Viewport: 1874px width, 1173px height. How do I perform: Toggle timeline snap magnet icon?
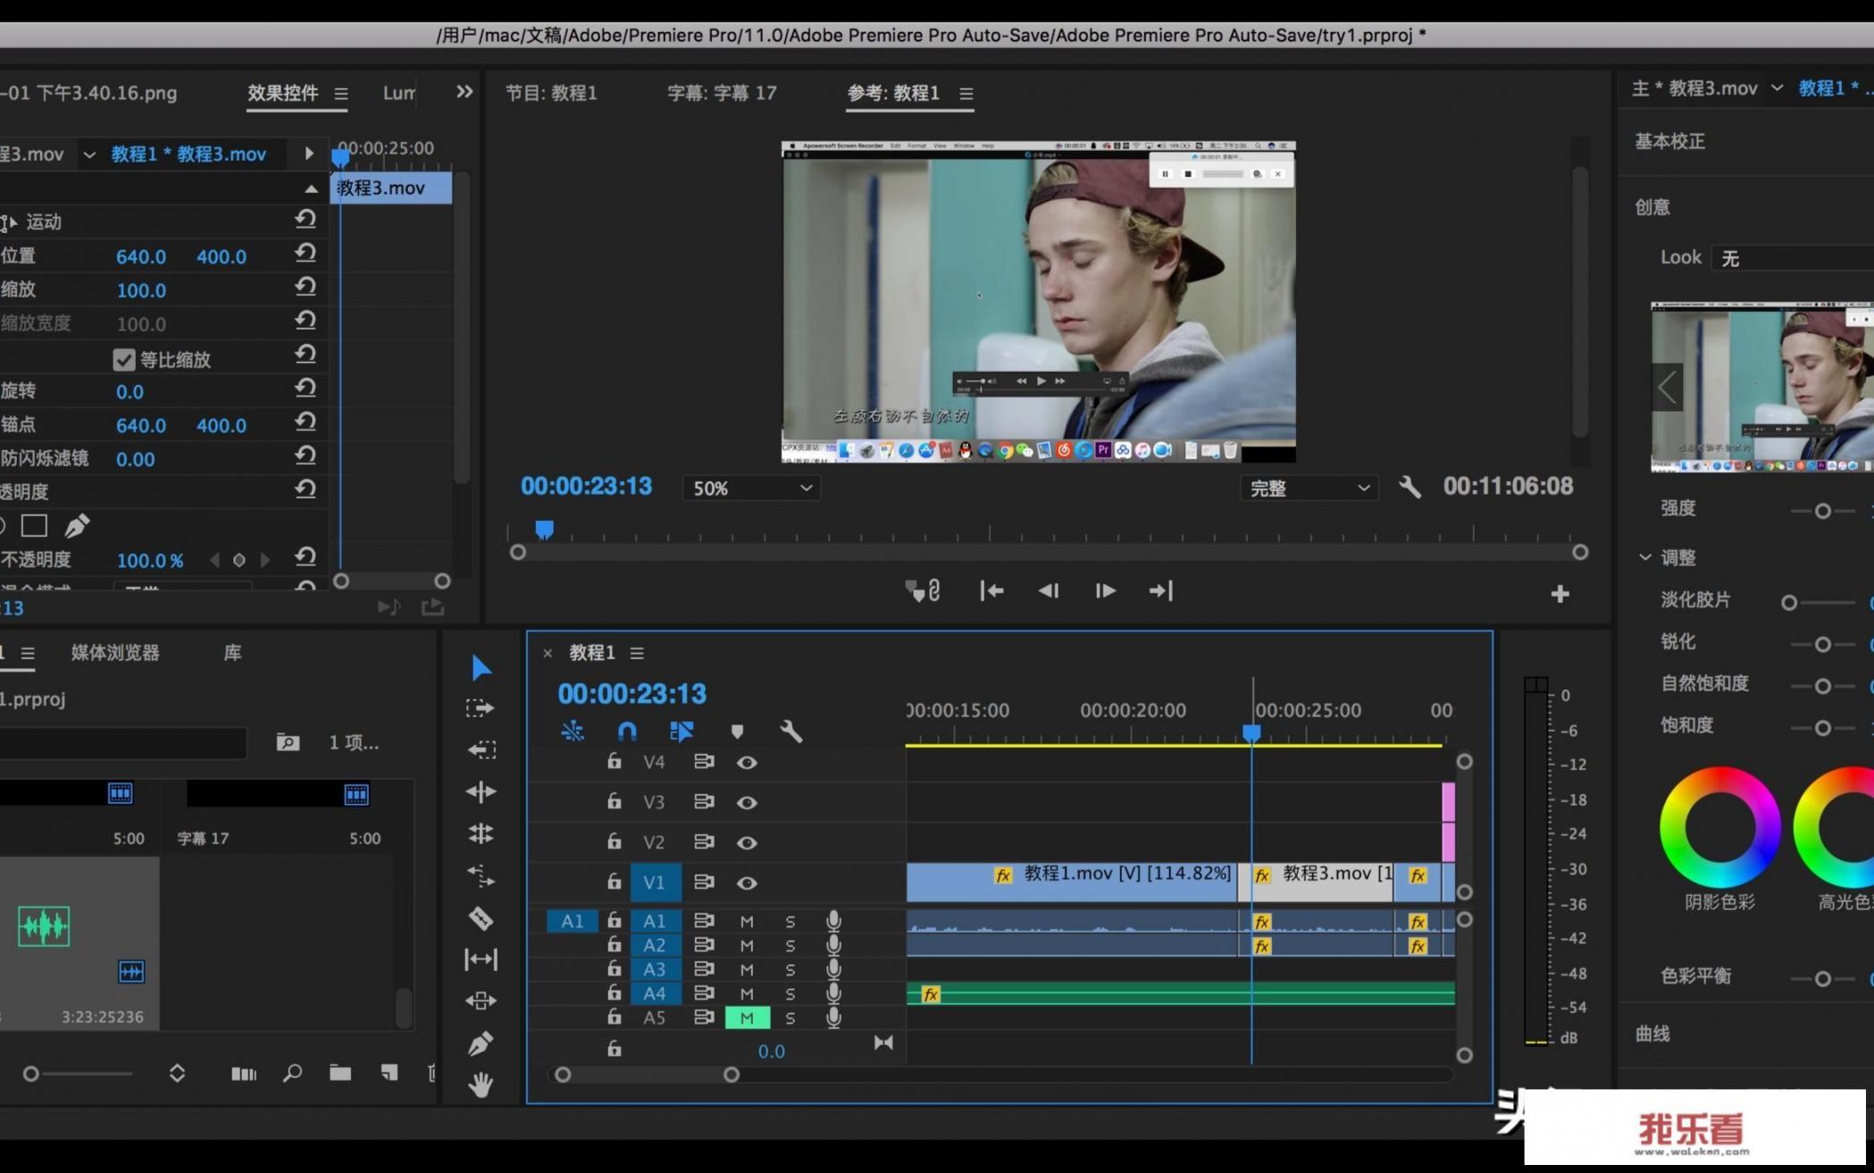point(627,732)
